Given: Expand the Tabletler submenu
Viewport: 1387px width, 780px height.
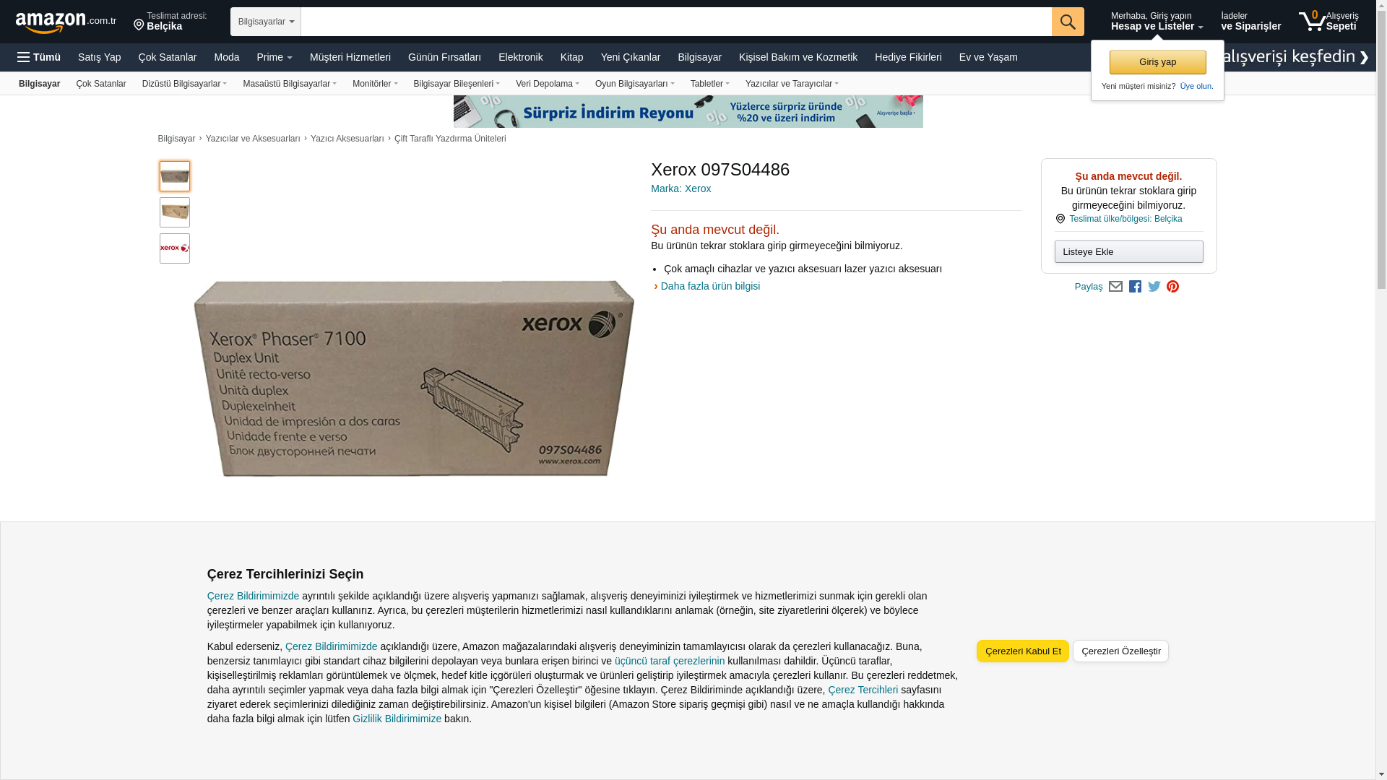Looking at the screenshot, I should coord(710,84).
